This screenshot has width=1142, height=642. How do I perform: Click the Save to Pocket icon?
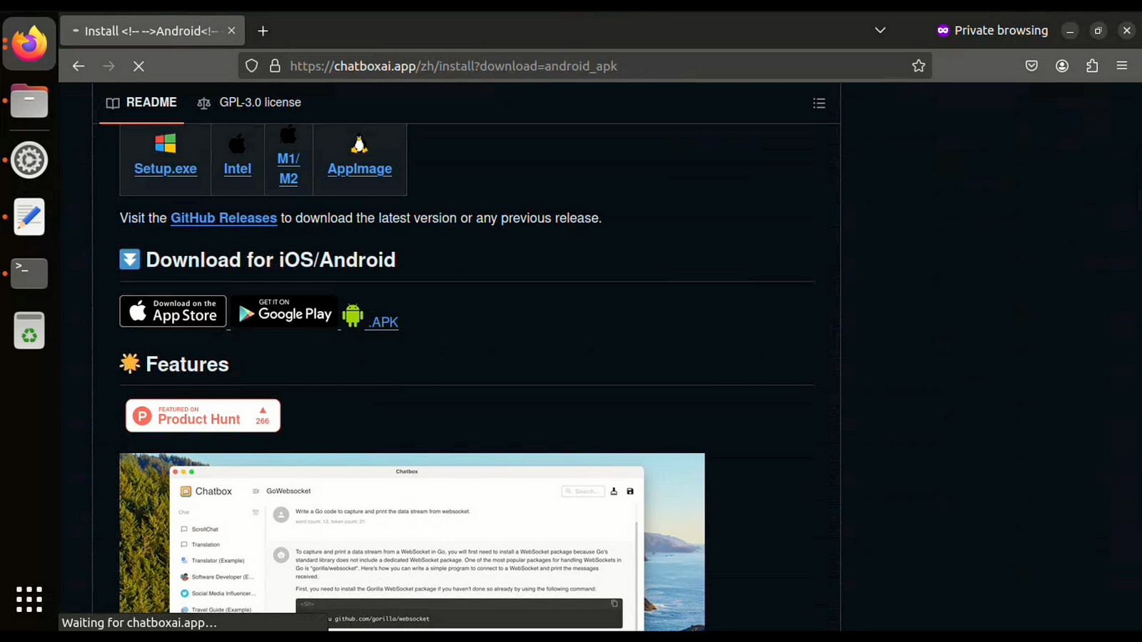point(1031,66)
